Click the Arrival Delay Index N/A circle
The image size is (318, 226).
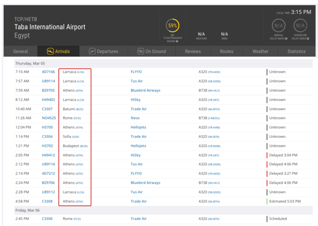278,25
